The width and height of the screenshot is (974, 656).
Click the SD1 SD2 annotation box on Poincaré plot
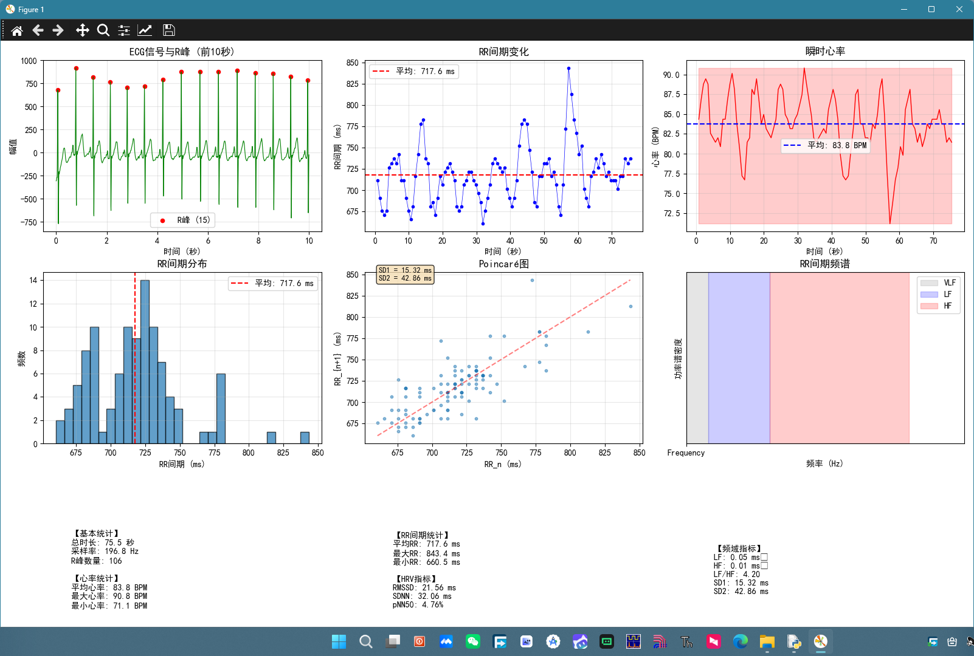point(405,275)
